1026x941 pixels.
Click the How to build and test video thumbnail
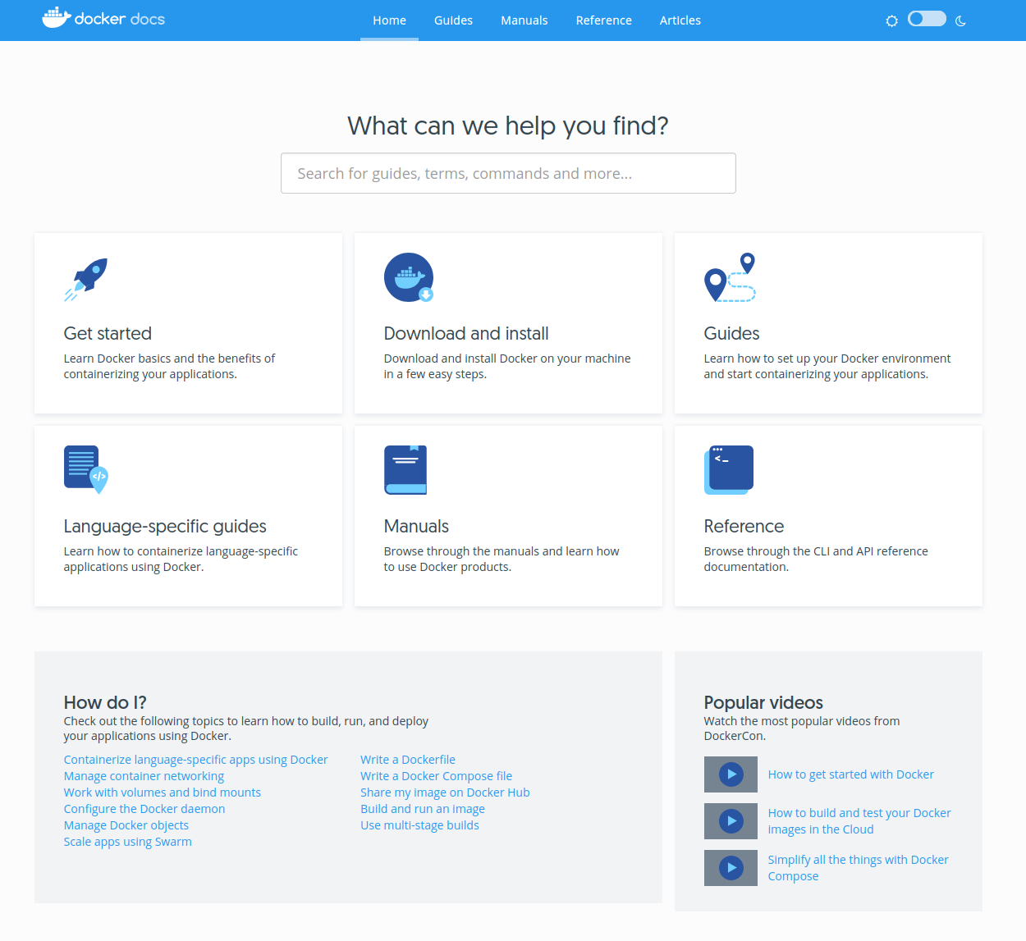pyautogui.click(x=731, y=820)
